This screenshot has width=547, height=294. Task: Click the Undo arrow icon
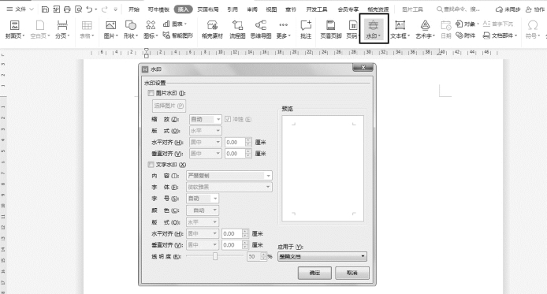point(89,9)
